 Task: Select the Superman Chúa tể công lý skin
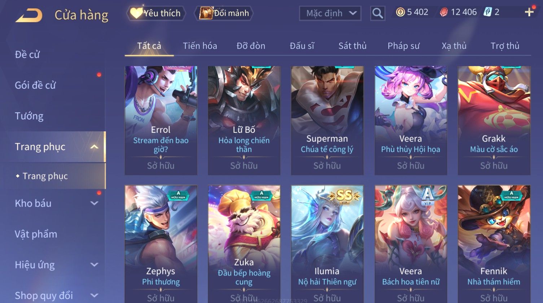tap(327, 120)
